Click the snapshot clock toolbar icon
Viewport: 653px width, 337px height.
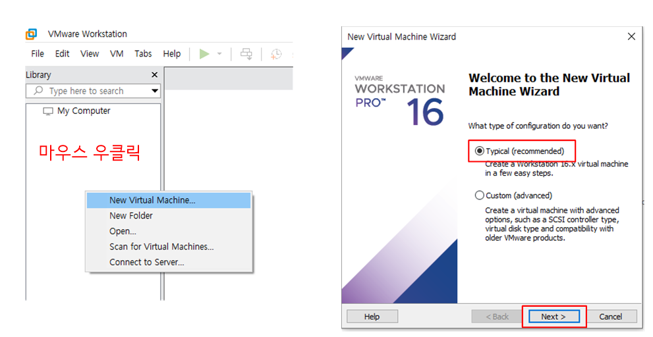tap(275, 54)
